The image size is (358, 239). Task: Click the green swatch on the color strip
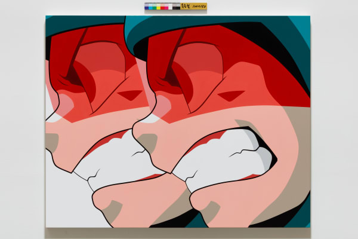pyautogui.click(x=154, y=7)
